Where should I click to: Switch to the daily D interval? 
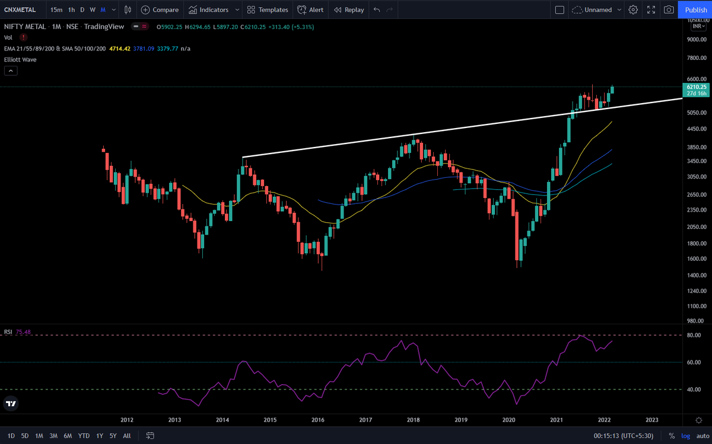[x=82, y=9]
